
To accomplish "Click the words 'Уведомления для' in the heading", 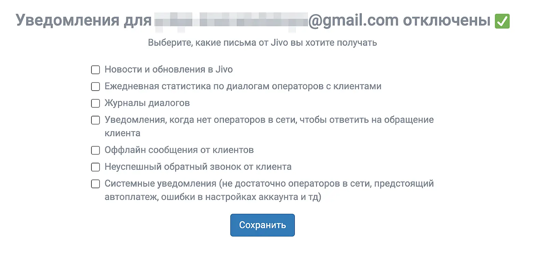I will tap(84, 20).
